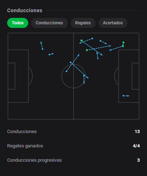Viewport: 147px width, 176px height.
Task: Click the green dot starting the long rightward carry
Action: coord(87,50)
